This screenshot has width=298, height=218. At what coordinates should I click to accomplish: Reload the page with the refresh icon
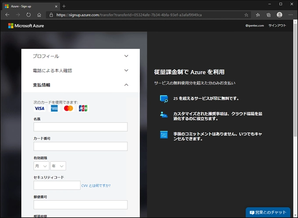[28, 15]
